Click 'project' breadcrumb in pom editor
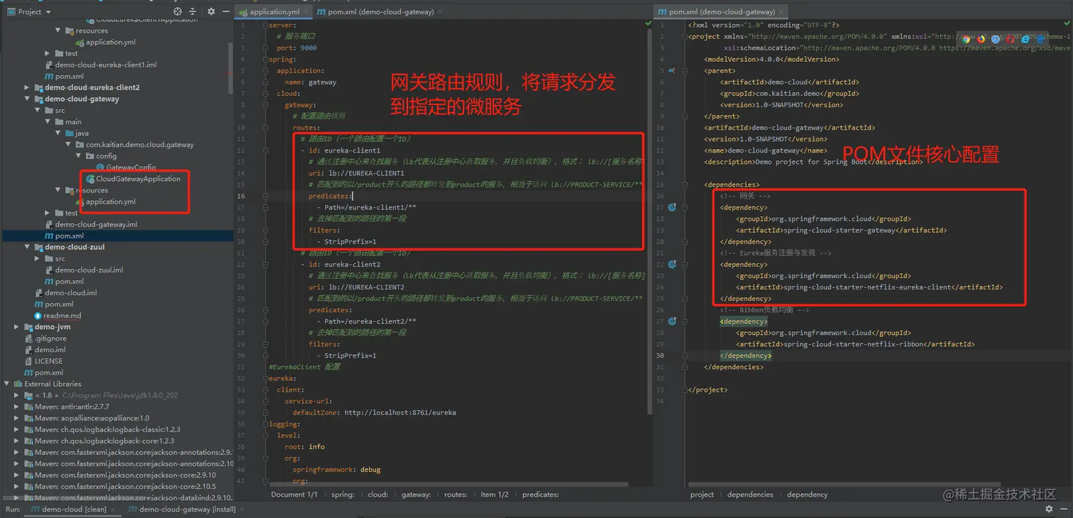This screenshot has height=518, width=1073. [702, 495]
